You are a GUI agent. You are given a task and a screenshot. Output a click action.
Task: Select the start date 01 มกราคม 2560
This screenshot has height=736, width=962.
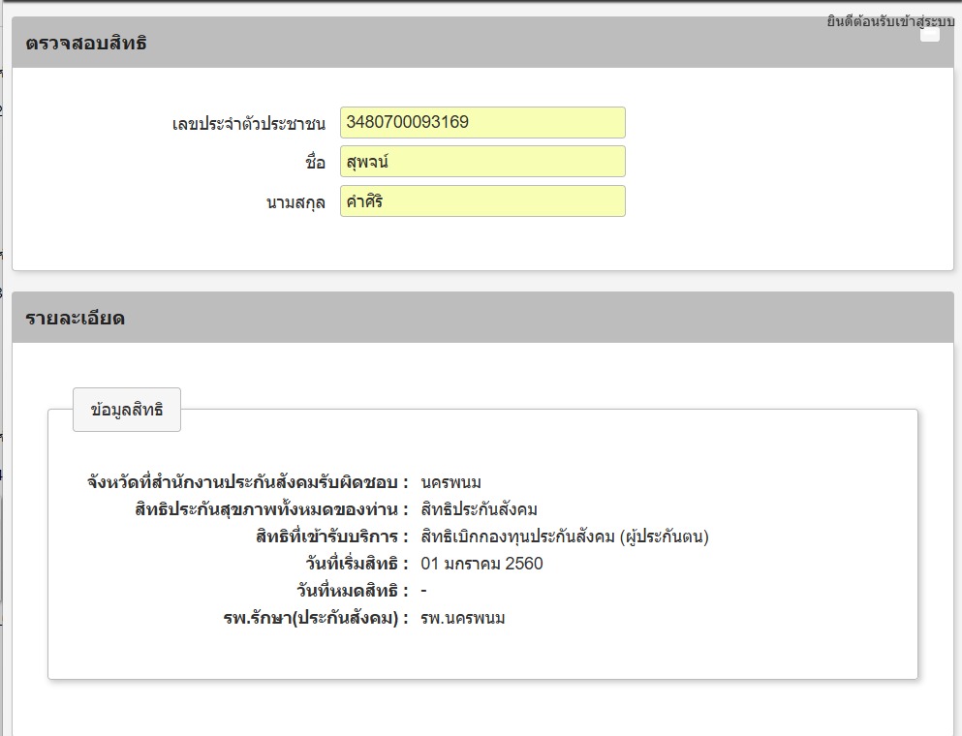tap(481, 564)
